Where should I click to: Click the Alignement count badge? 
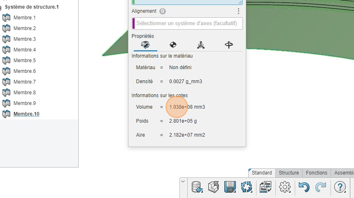(162, 11)
